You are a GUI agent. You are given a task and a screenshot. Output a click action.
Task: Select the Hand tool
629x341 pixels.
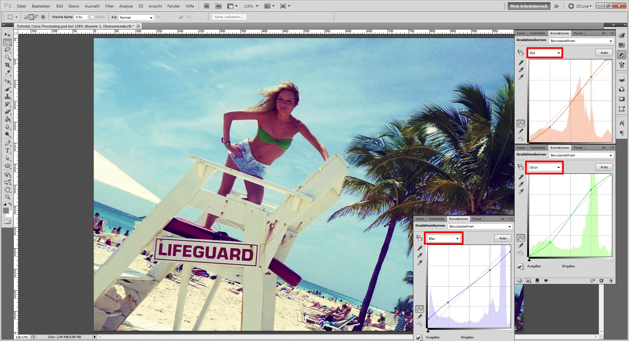pos(8,190)
